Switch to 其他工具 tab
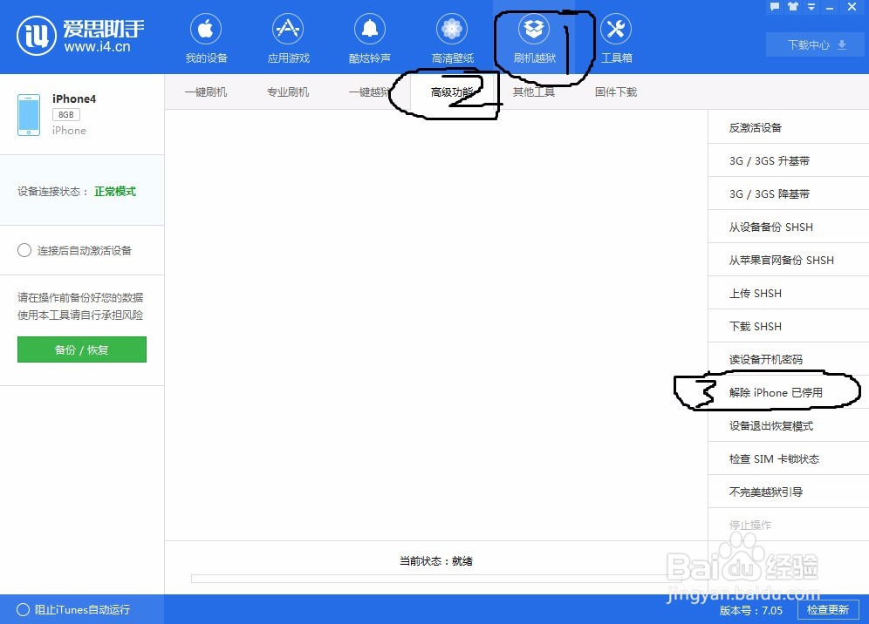Viewport: 869px width, 624px height. point(534,92)
